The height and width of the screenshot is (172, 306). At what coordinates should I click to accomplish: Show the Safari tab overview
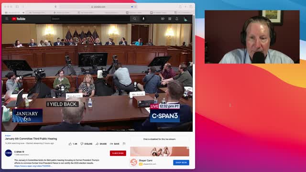(191, 7)
